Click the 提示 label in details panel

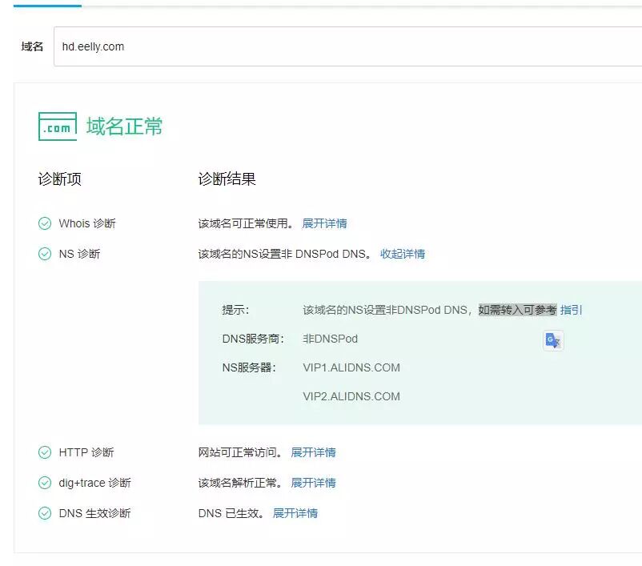[x=235, y=310]
